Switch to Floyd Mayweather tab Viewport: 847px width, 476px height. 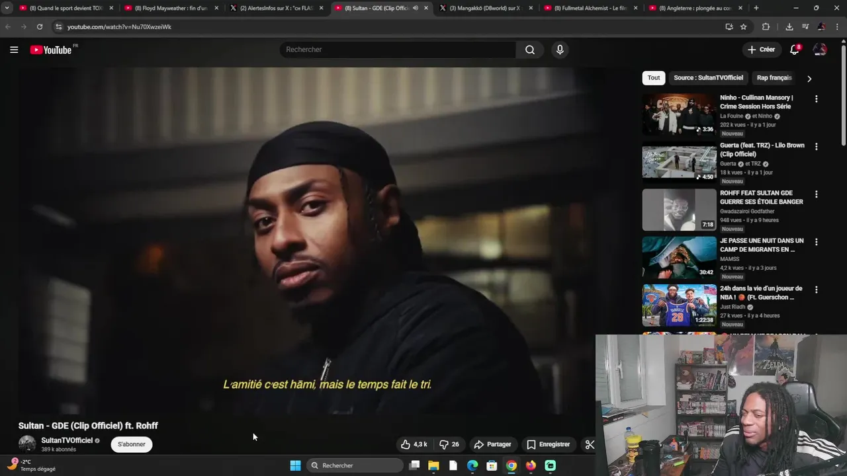click(x=170, y=8)
